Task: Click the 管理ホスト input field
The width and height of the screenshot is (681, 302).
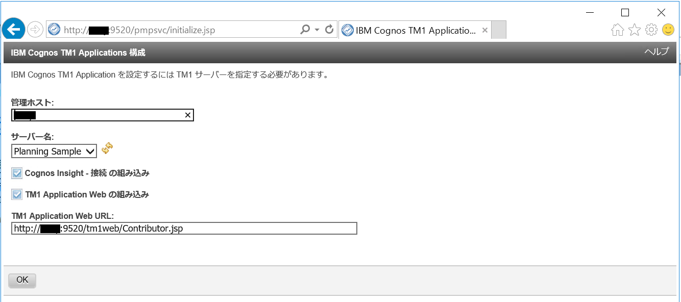Action: pos(103,115)
